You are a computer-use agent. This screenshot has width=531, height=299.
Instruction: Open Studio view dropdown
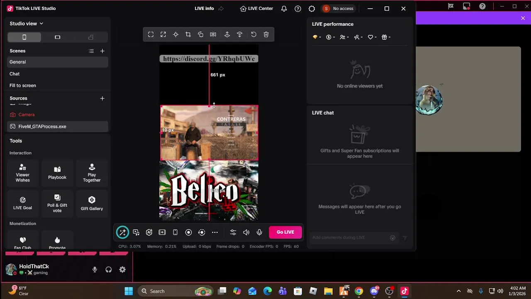27,24
